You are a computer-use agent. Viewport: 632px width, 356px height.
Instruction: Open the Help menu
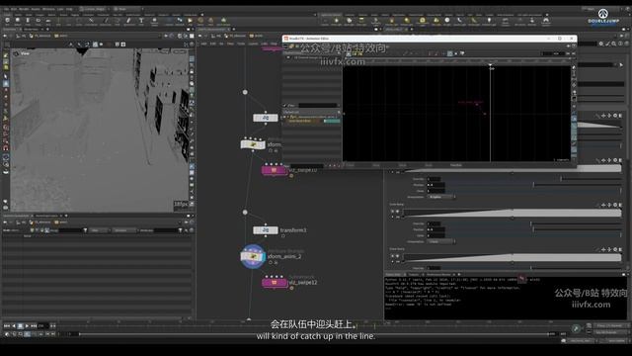coord(69,9)
